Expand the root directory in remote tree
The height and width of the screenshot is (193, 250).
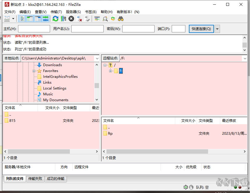point(105,65)
